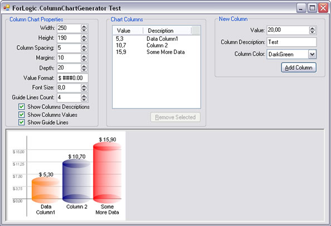Toggle Show Guide Lines checkbox

tap(21, 122)
